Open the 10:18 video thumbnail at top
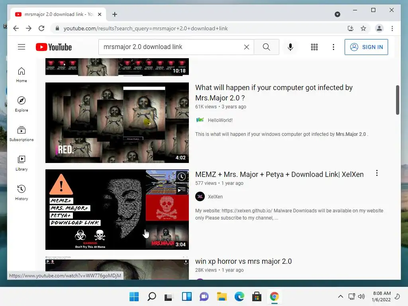Image resolution: width=408 pixels, height=306 pixels. (117, 67)
